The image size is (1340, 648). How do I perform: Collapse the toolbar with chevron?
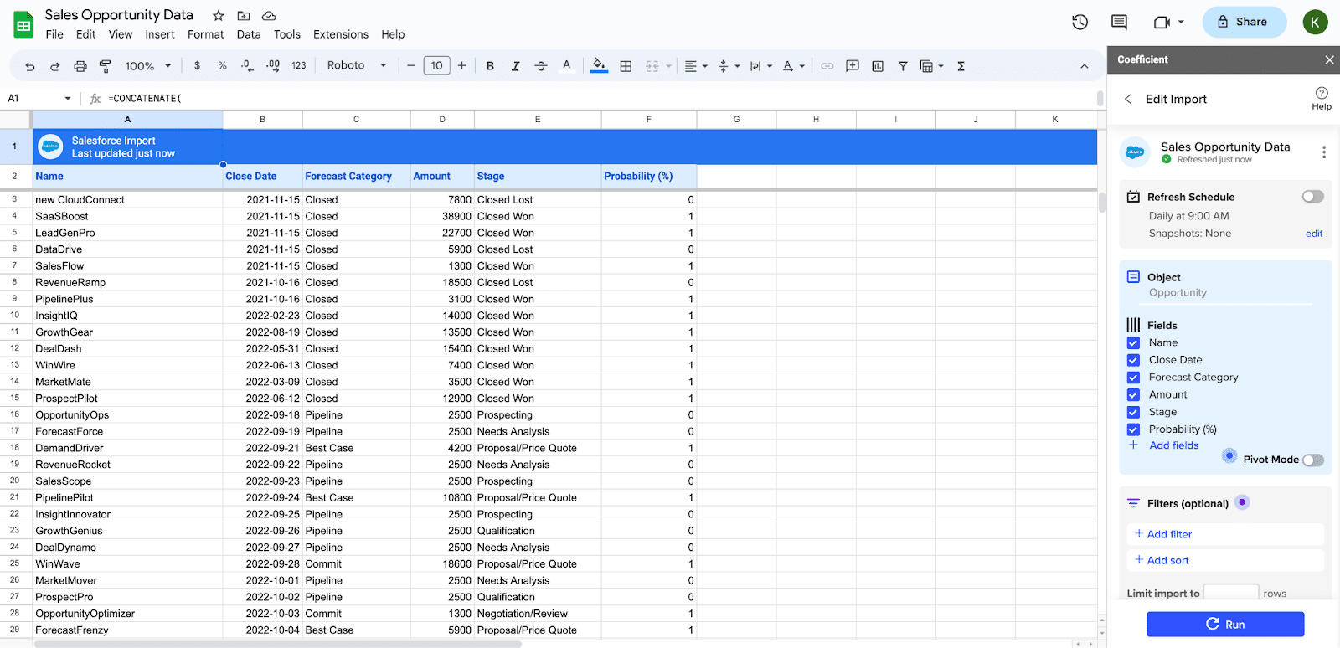[1084, 66]
